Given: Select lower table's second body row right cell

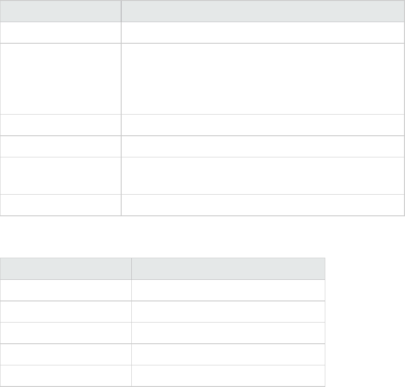Looking at the screenshot, I should tap(229, 312).
